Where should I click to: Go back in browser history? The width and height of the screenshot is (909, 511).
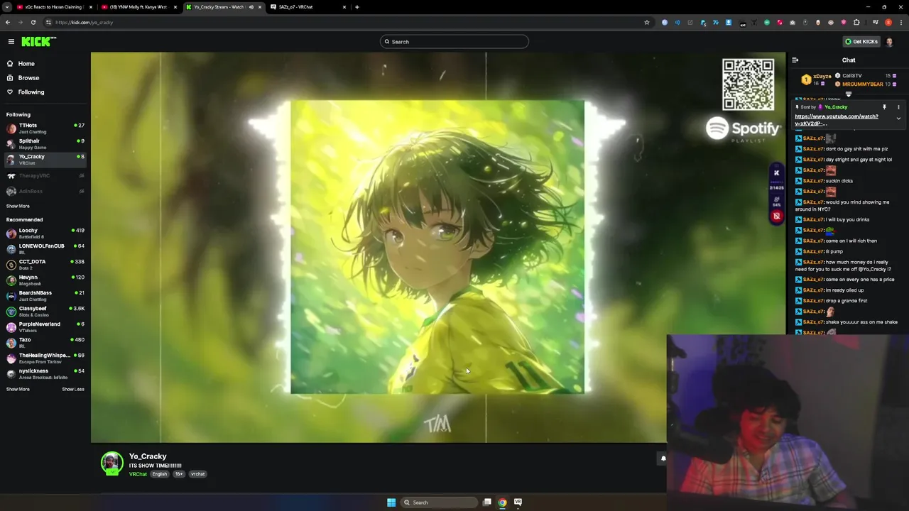(8, 23)
